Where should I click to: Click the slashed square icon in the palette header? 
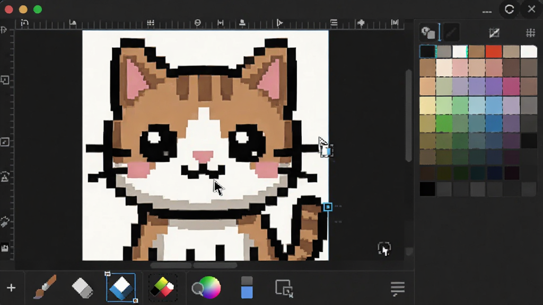click(x=494, y=33)
